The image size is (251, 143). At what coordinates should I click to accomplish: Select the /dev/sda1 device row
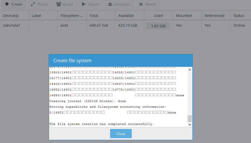pyautogui.click(x=11, y=26)
